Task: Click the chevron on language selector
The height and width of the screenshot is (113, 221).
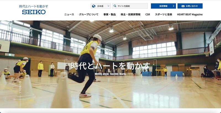Action: (x=108, y=6)
